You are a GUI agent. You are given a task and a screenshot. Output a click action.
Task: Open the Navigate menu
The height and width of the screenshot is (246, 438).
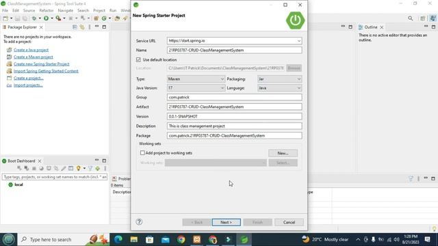(x=66, y=10)
